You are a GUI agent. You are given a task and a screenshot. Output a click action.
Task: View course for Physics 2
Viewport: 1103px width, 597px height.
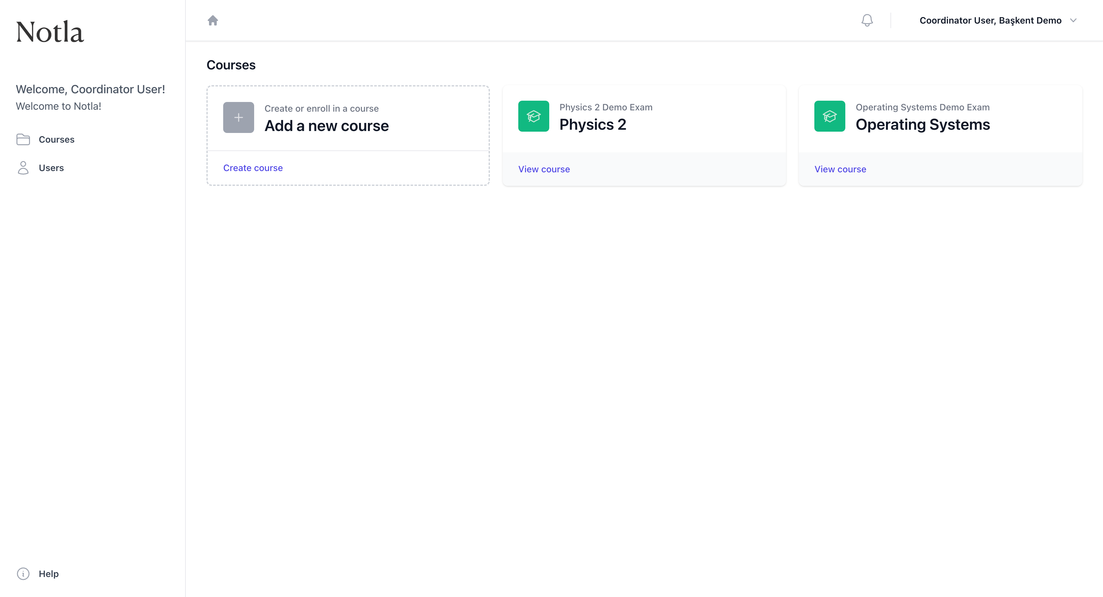(544, 169)
